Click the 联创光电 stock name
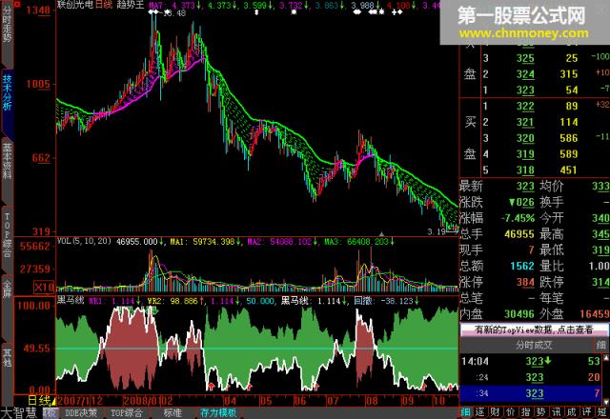This screenshot has height=419, width=610. tap(75, 5)
